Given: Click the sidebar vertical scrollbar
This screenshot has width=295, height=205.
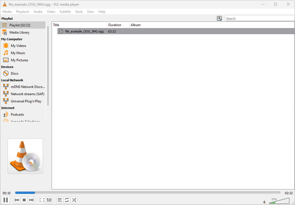Looking at the screenshot, I should tap(48, 66).
